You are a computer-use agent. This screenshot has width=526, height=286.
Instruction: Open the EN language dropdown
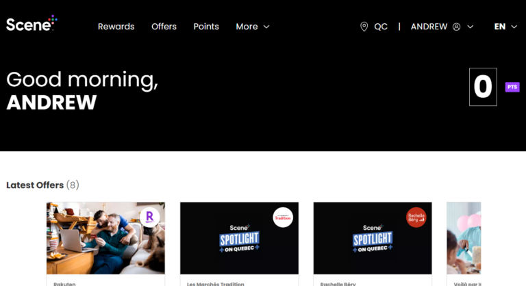(x=505, y=27)
